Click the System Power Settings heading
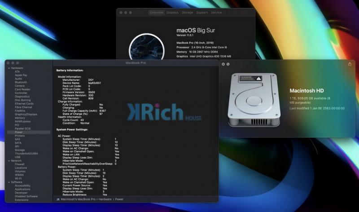 (72, 130)
